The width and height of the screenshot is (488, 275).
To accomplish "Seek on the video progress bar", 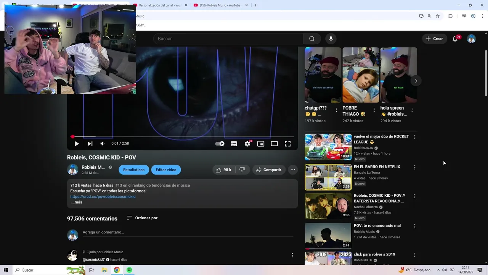I will click(x=183, y=136).
